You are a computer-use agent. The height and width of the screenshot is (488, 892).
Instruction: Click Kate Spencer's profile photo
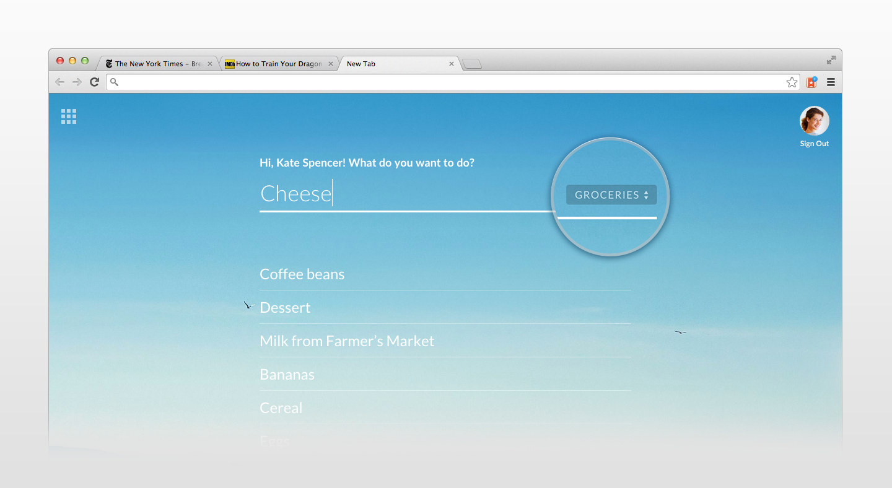[x=814, y=121]
